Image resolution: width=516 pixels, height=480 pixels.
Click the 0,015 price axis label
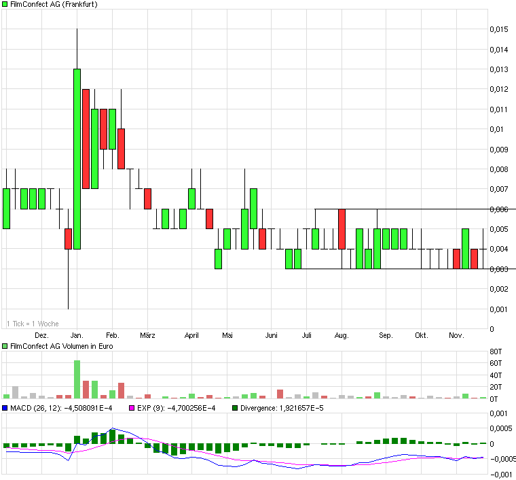coord(499,29)
